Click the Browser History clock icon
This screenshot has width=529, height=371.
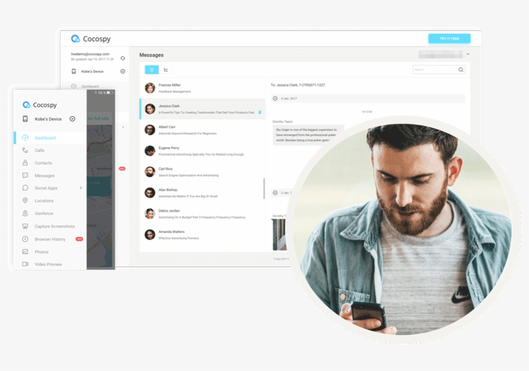click(25, 239)
